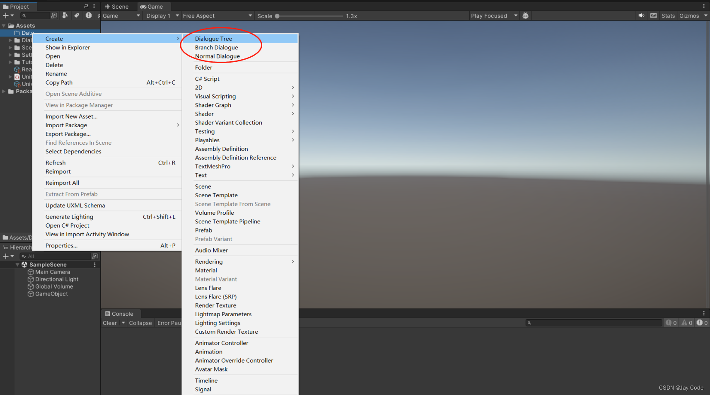Open the Project panel three-dot menu
Screen dimensions: 710x395
pyautogui.click(x=94, y=6)
